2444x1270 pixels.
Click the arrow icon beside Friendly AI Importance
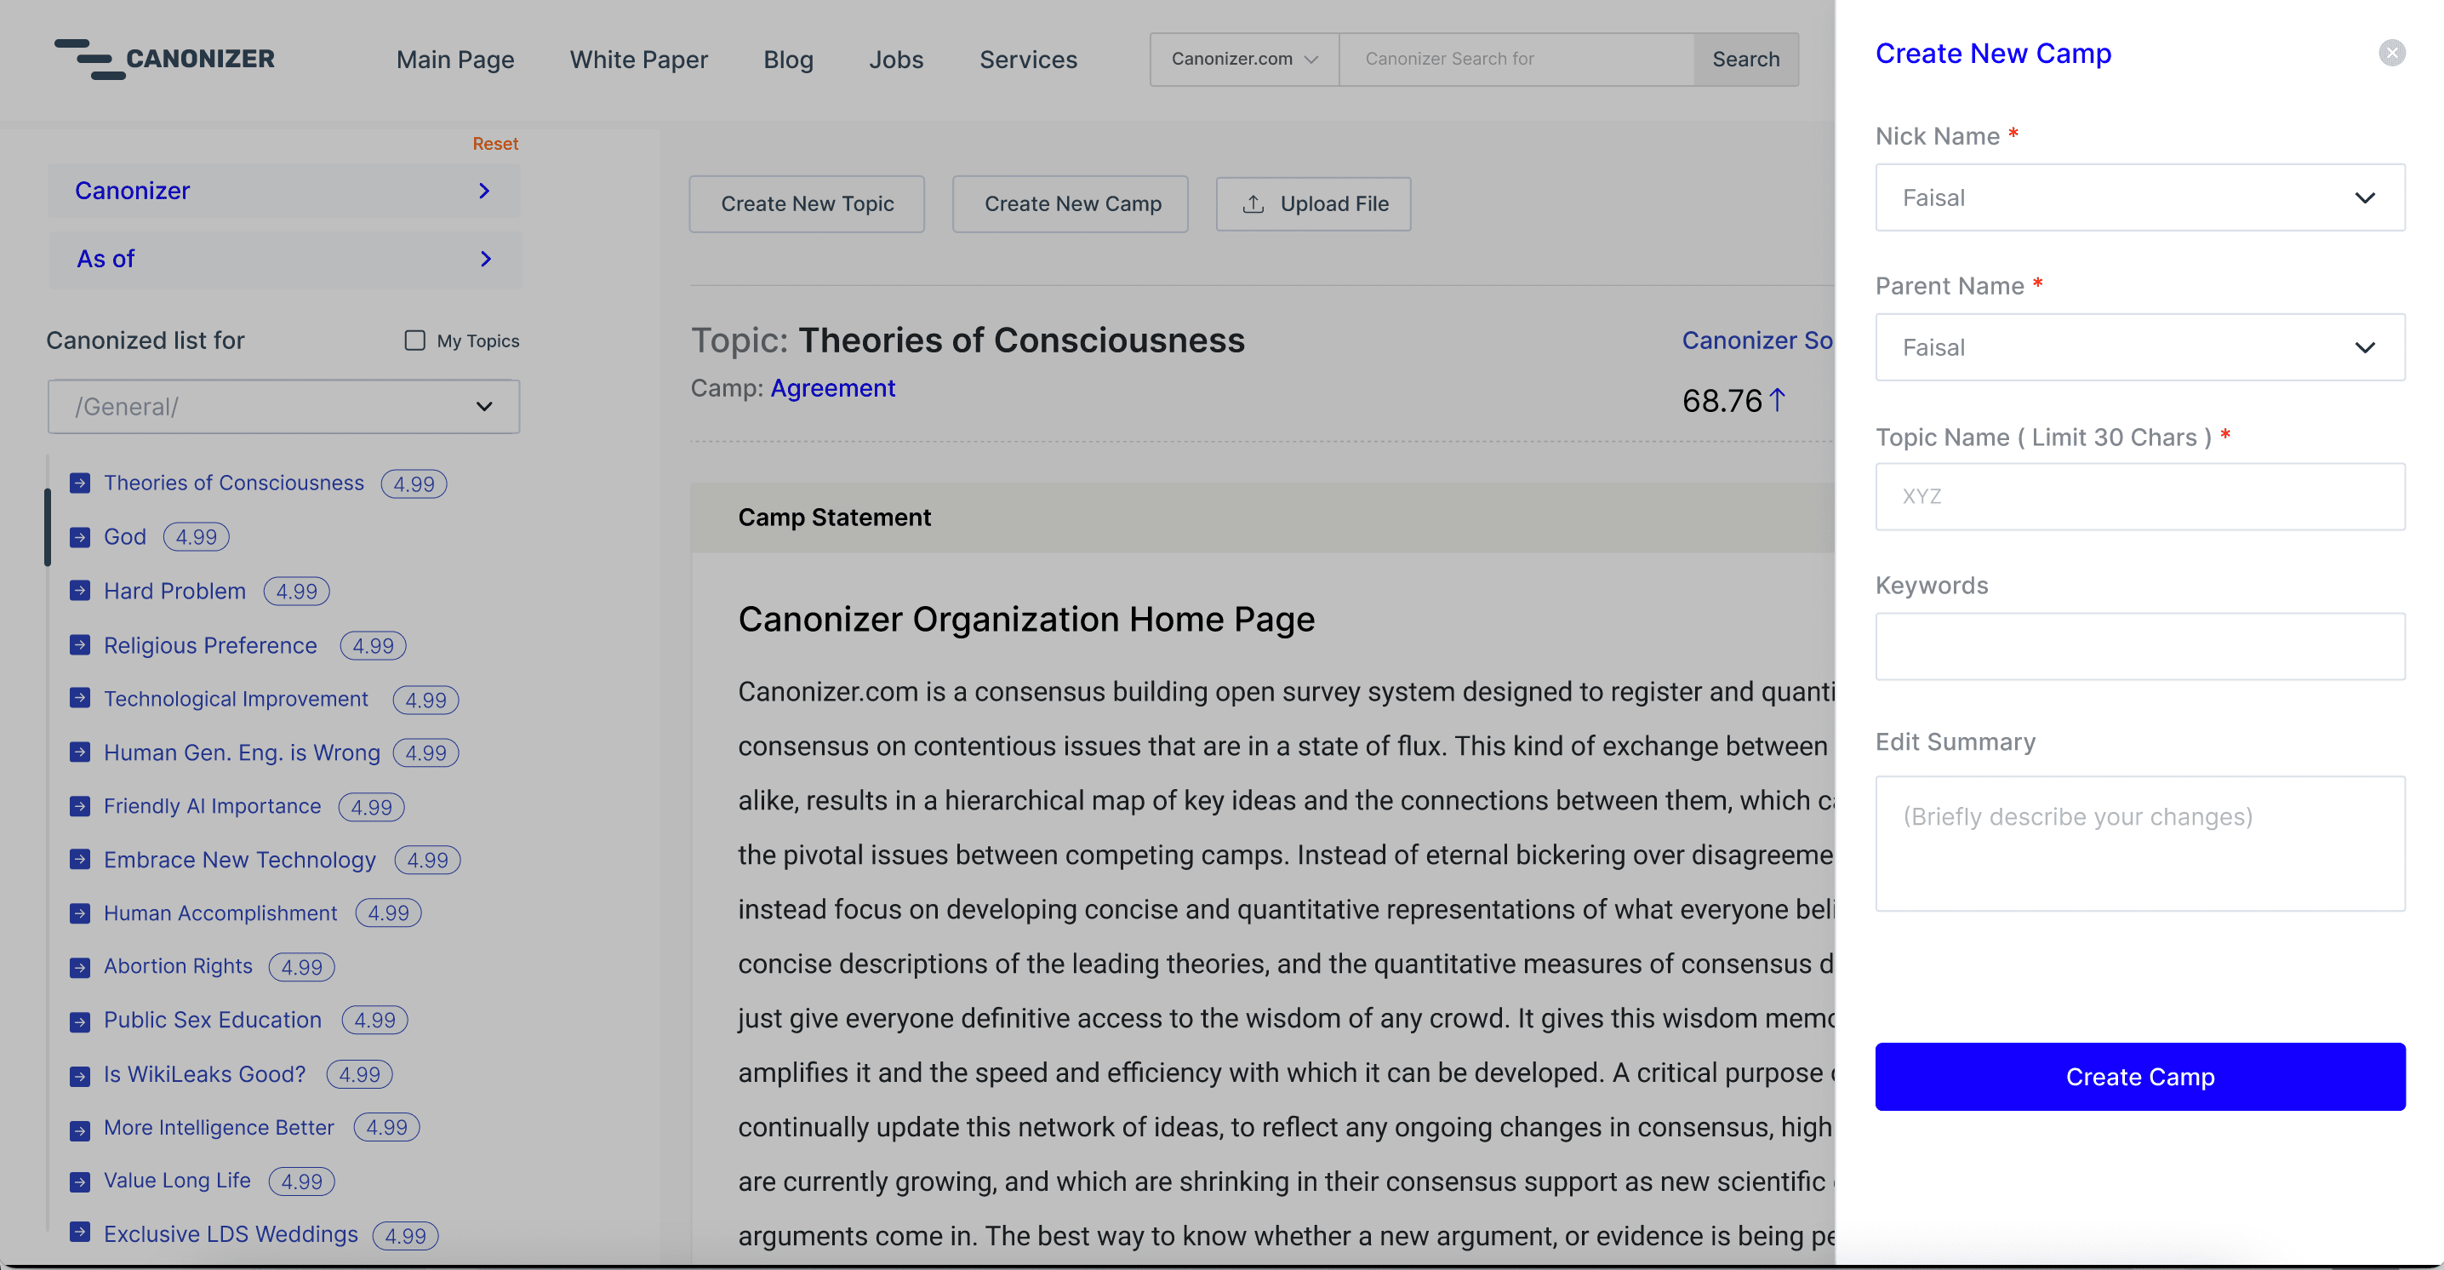tap(80, 807)
